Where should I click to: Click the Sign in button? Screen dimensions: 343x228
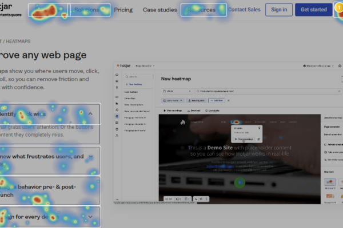pos(279,10)
